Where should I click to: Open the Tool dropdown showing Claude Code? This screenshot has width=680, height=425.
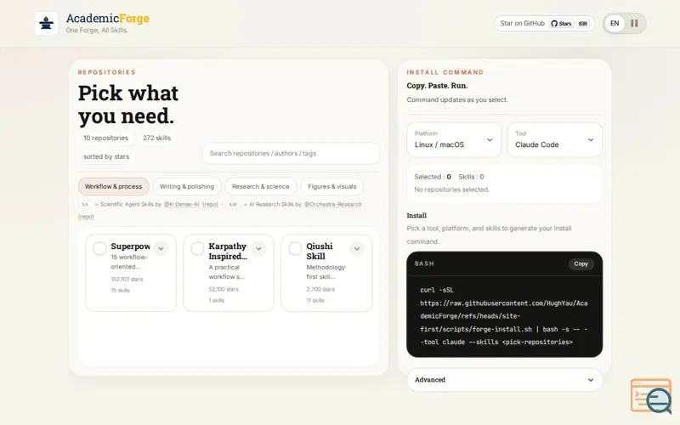[555, 139]
